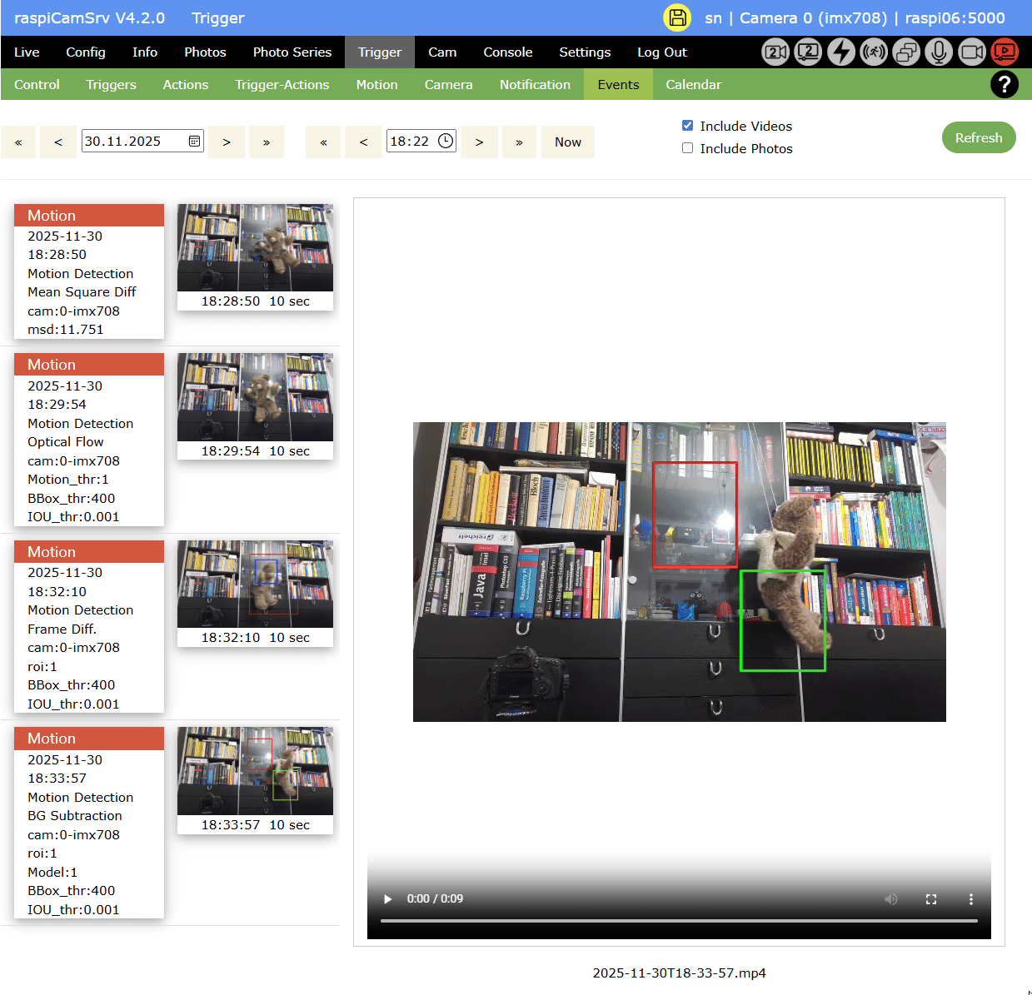This screenshot has height=995, width=1032.
Task: Enable the Include Photos checkbox
Action: point(687,147)
